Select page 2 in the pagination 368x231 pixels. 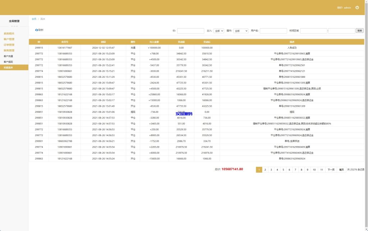point(265,169)
